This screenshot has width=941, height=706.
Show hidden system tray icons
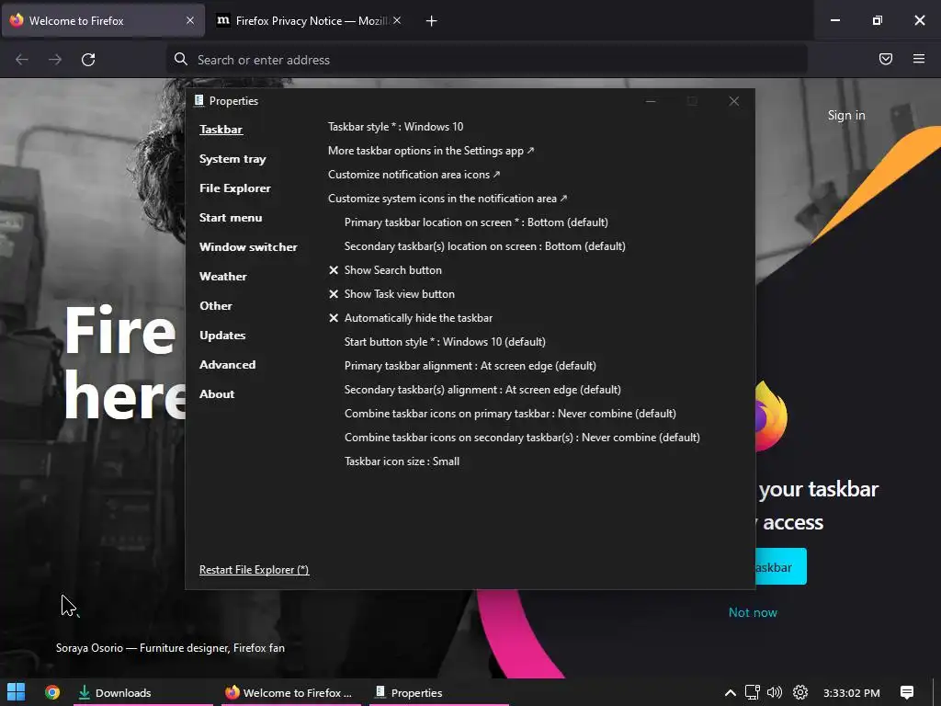[731, 693]
